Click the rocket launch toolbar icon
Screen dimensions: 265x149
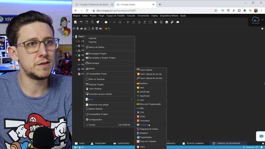tap(98, 22)
